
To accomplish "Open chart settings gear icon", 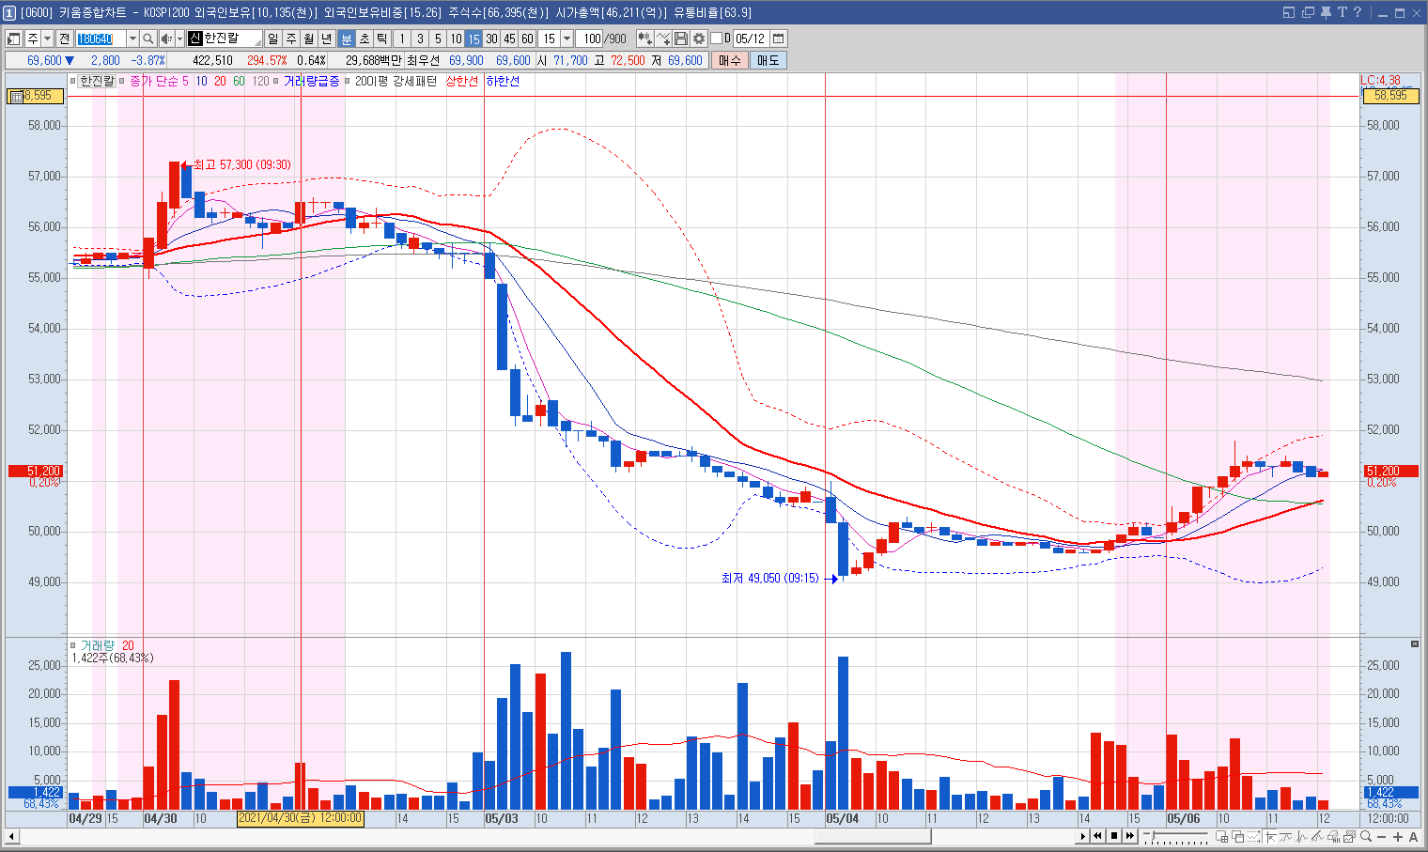I will click(699, 39).
